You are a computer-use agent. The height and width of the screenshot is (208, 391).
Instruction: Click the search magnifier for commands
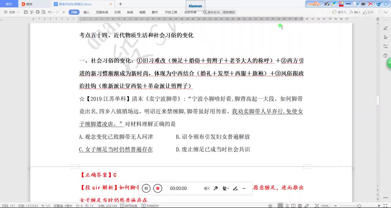[x=205, y=12]
